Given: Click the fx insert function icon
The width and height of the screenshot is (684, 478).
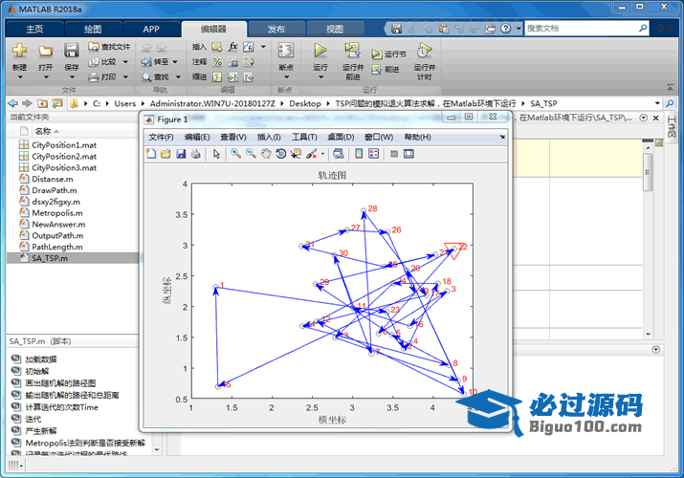Looking at the screenshot, I should tap(233, 47).
